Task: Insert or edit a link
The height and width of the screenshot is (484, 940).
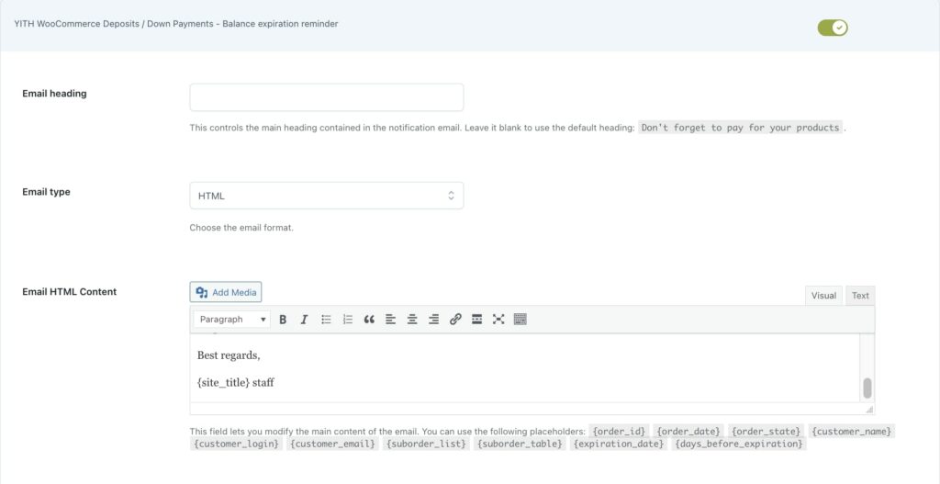Action: coord(455,320)
